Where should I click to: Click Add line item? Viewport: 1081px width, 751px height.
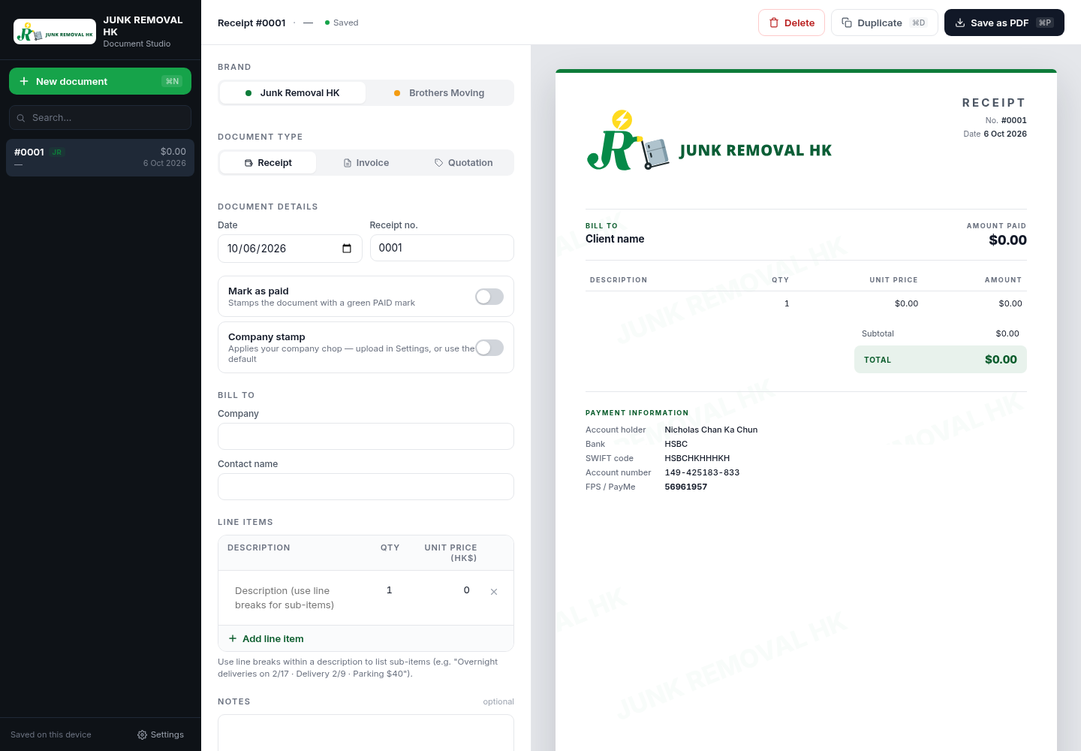point(266,639)
